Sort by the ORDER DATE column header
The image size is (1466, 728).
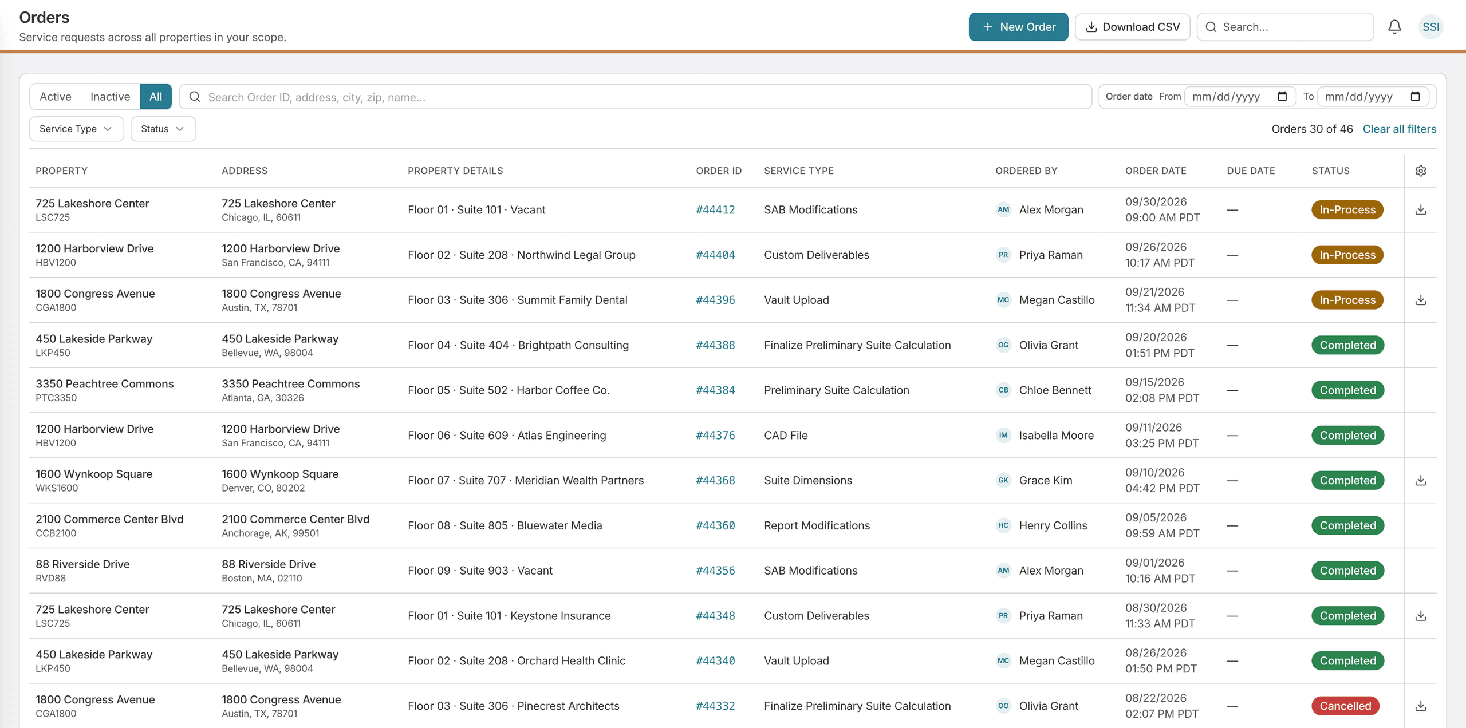point(1156,171)
